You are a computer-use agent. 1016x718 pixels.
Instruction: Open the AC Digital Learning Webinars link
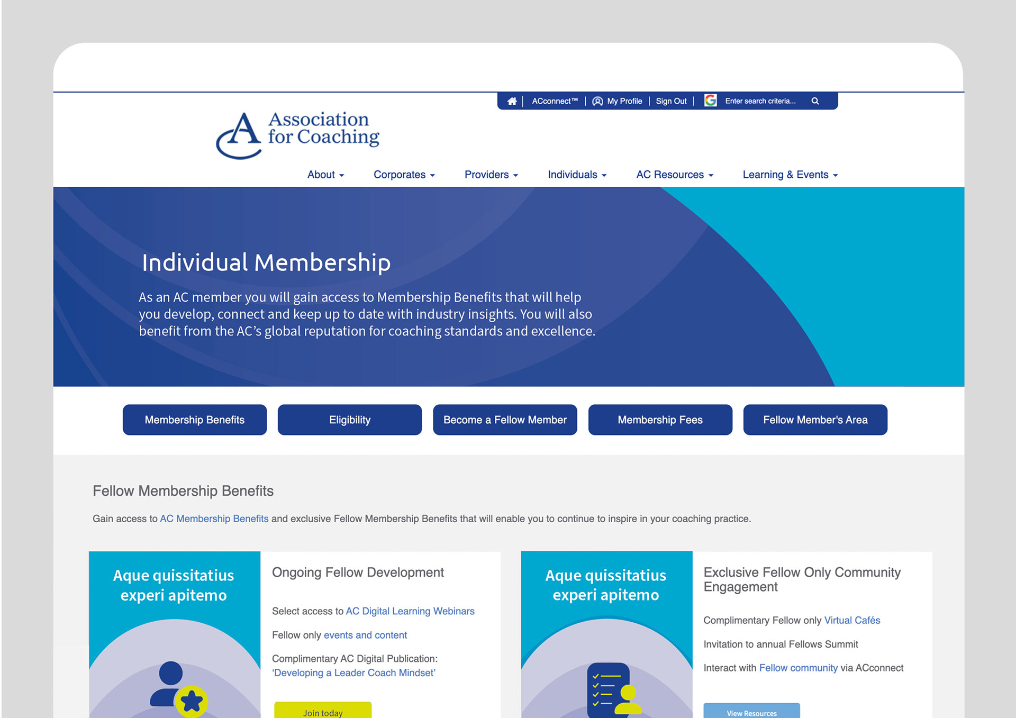410,611
